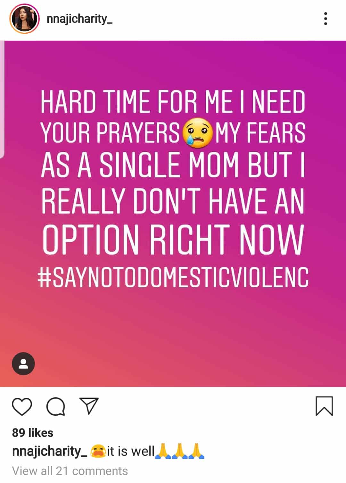Tap the praying hands emojis in caption

coord(180,451)
